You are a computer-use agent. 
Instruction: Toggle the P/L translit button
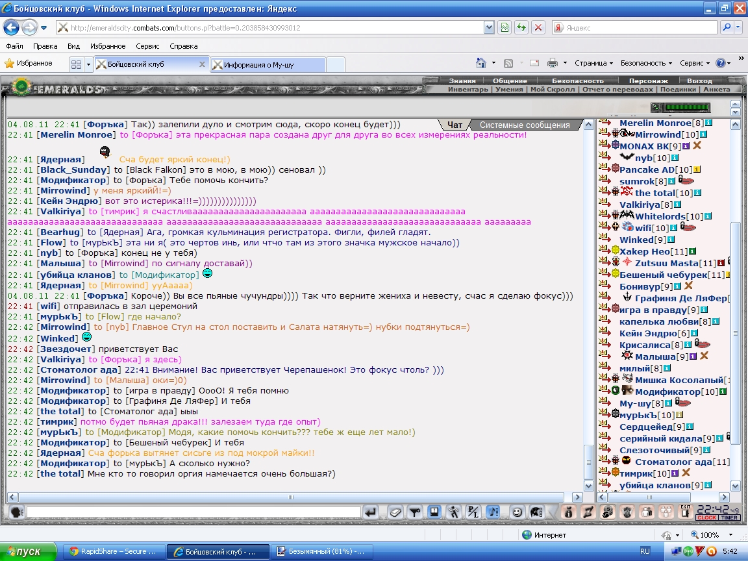tap(473, 512)
